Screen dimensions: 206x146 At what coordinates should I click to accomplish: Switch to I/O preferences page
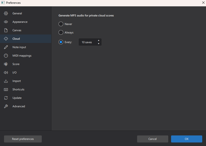(x=26, y=73)
